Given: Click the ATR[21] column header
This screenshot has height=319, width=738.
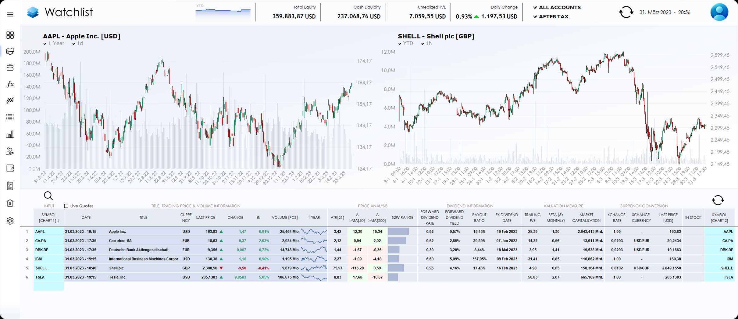Looking at the screenshot, I should click(x=337, y=218).
